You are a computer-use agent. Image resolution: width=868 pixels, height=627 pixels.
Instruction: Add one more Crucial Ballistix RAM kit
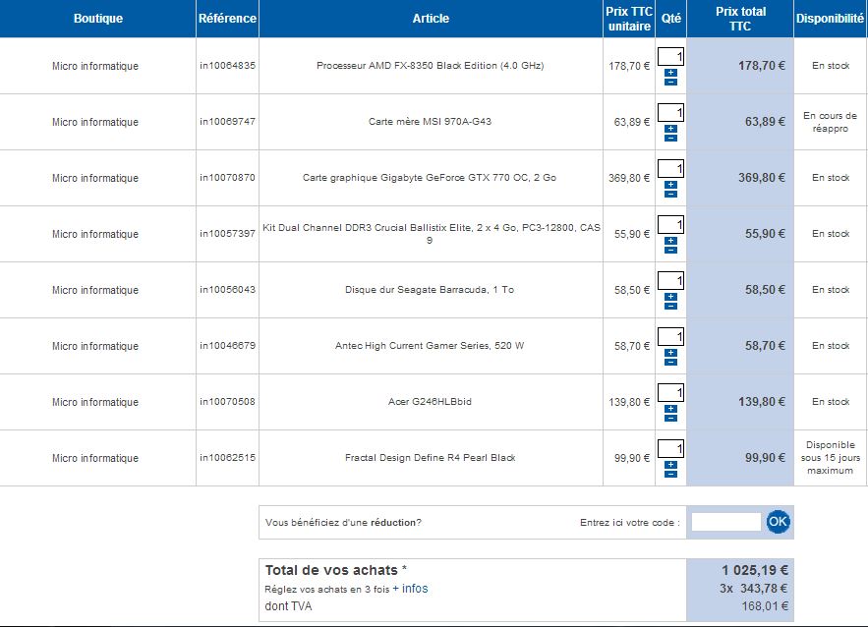[x=670, y=240]
